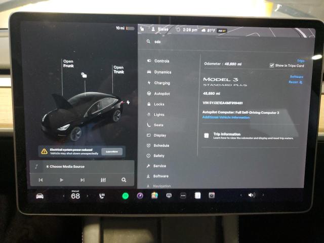Open the Safety menu

(155, 155)
